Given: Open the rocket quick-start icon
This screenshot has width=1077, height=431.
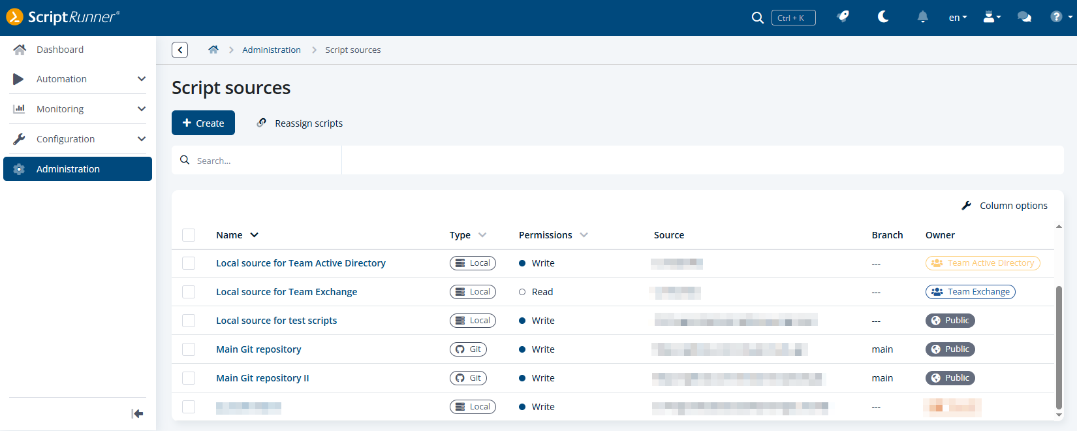Looking at the screenshot, I should (x=843, y=17).
